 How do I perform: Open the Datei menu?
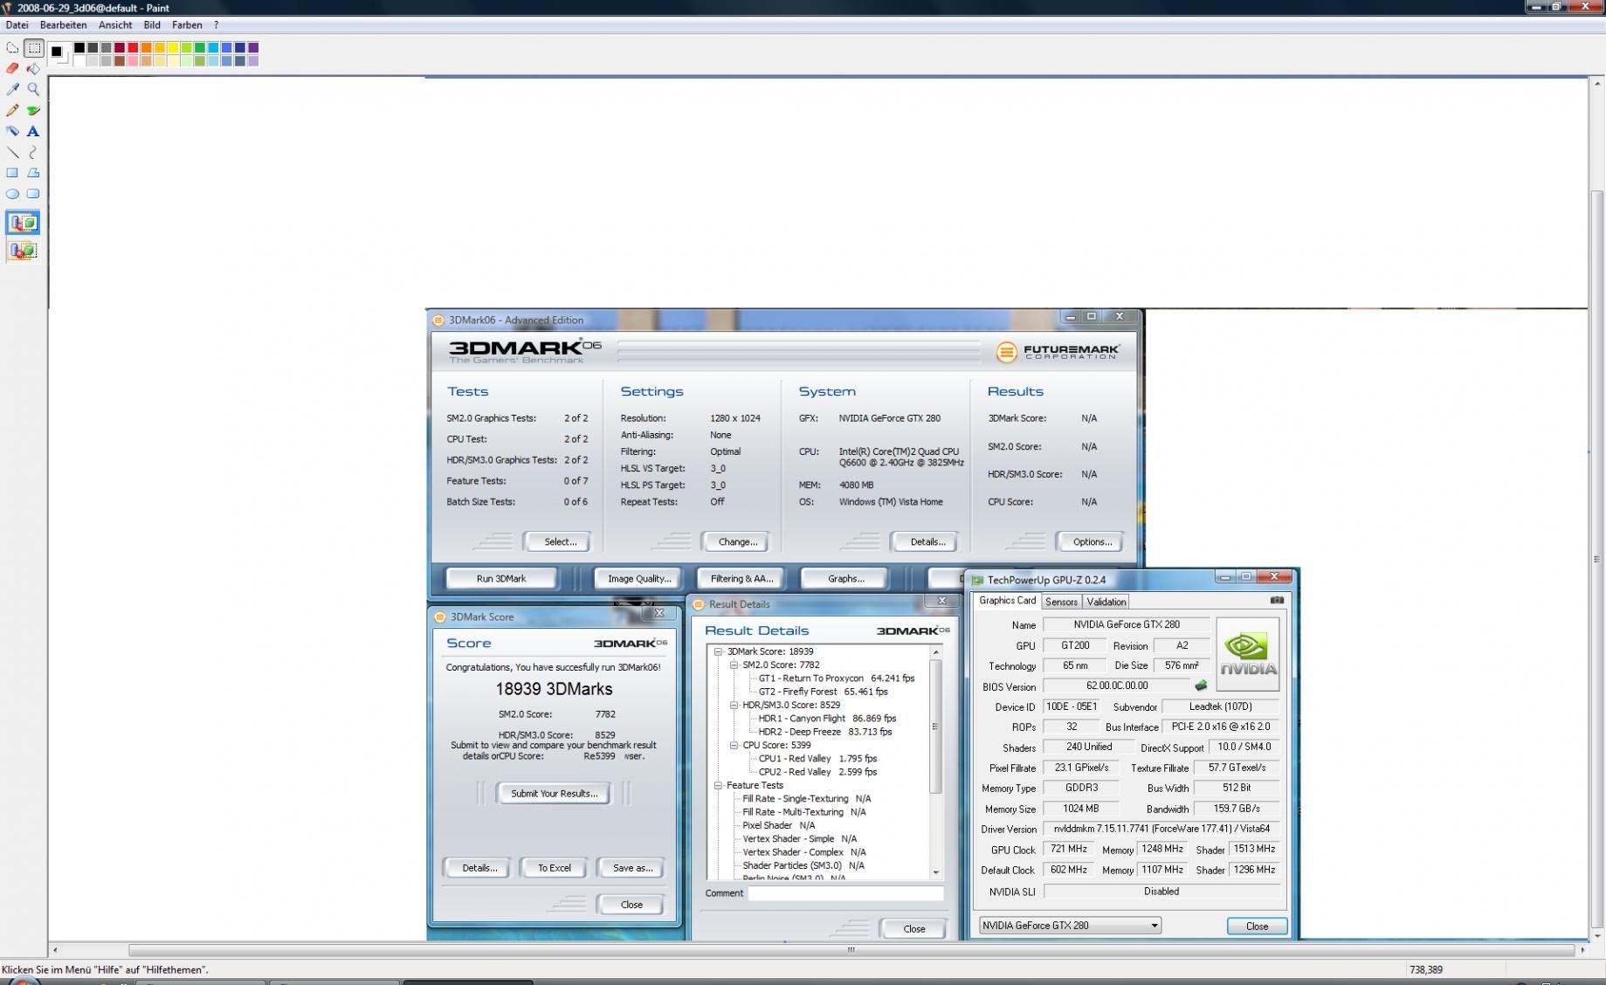17,25
